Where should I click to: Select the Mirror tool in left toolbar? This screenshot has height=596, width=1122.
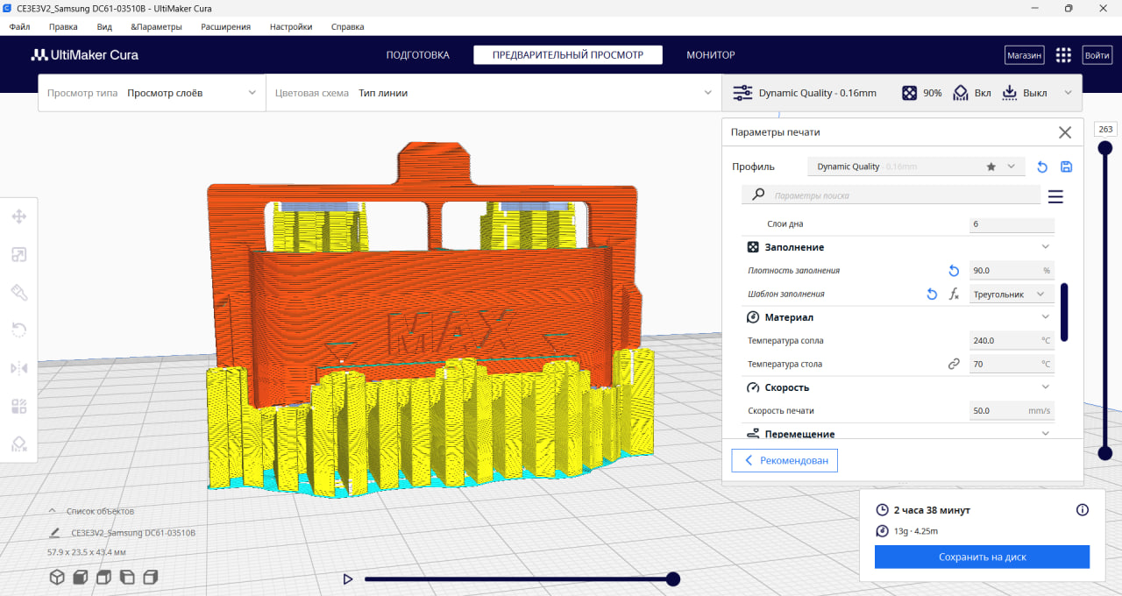coord(18,368)
